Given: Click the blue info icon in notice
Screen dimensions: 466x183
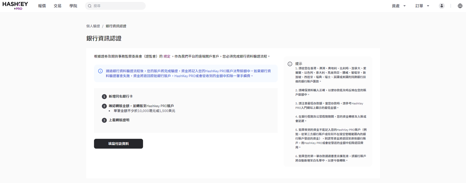Looking at the screenshot, I should click(x=100, y=71).
